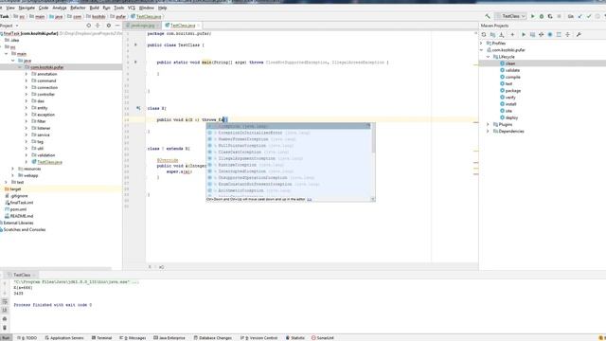Image resolution: width=606 pixels, height=341 pixels.
Task: Collapse the Maven Lifecycle node
Action: pyautogui.click(x=489, y=57)
